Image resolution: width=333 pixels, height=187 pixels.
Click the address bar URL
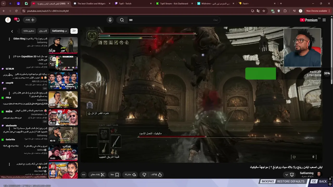click(x=48, y=11)
